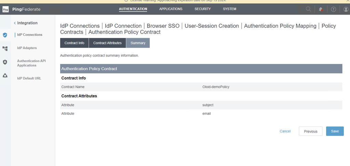The width and height of the screenshot is (350, 166).
Task: Click the summary information description text
Action: [x=99, y=55]
